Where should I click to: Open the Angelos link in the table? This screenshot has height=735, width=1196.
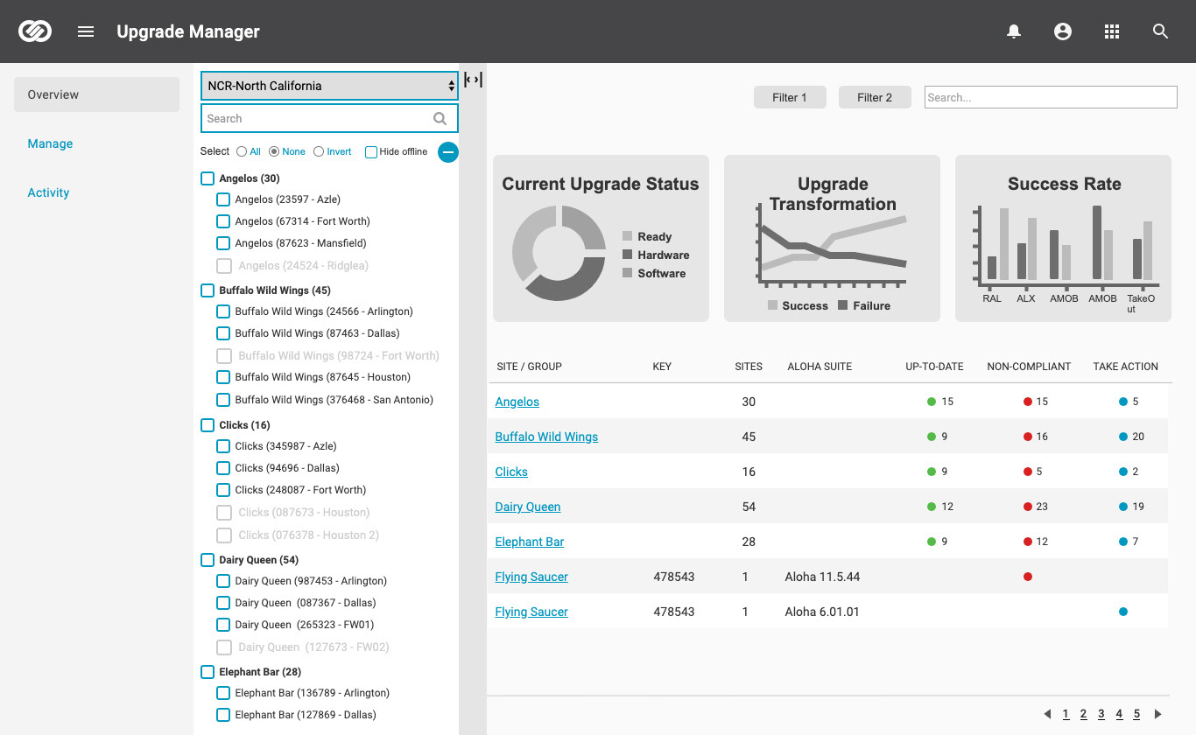(x=517, y=402)
